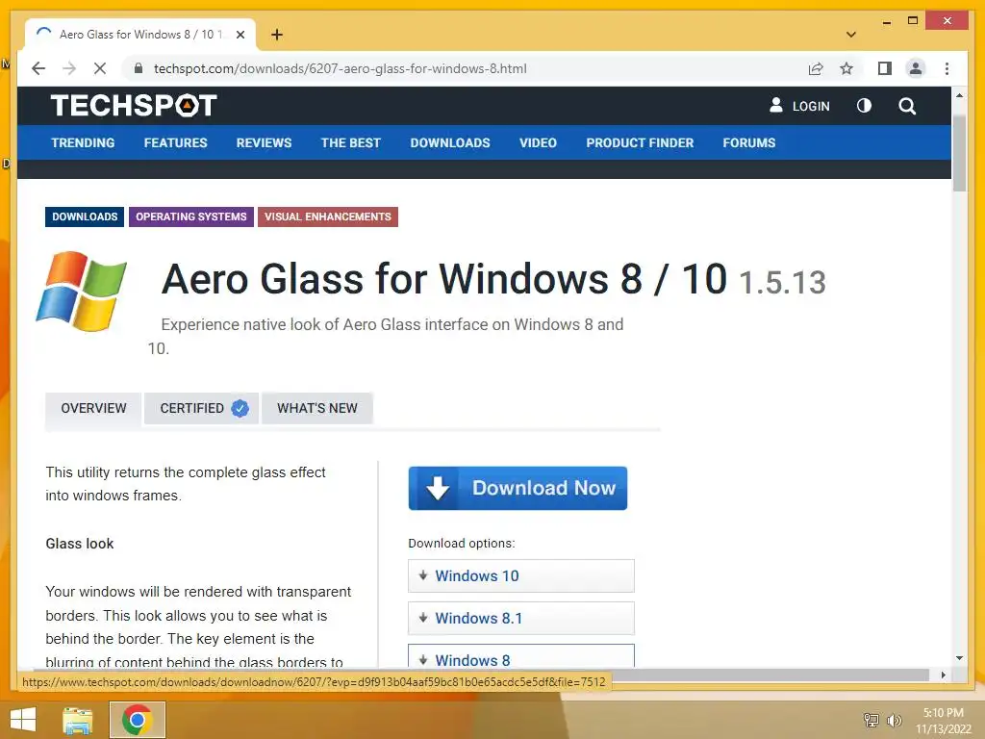This screenshot has width=985, height=739.
Task: Click the address bar URL
Action: 340,68
